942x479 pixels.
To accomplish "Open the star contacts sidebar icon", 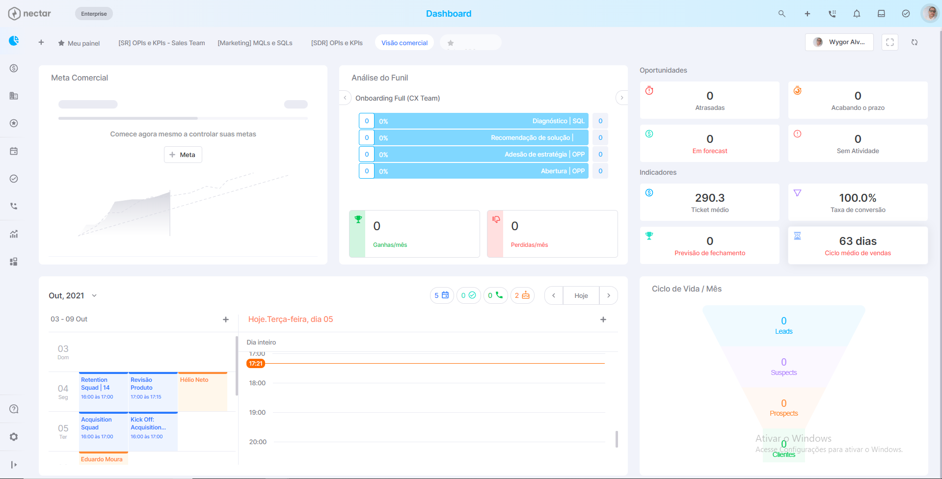I will tap(14, 123).
